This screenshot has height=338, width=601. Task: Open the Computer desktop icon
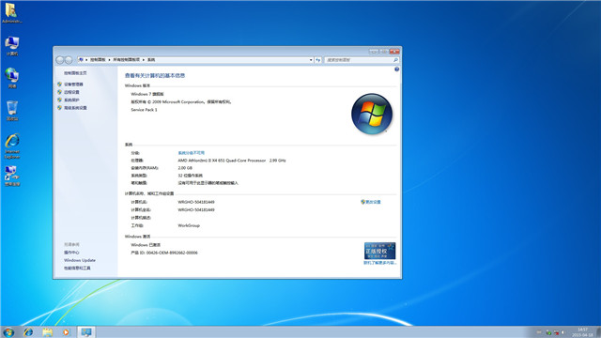[12, 45]
